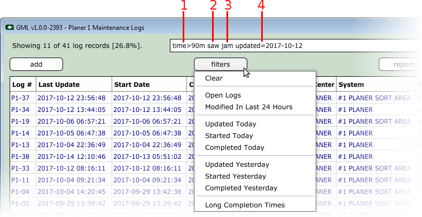Click the GML application icon in title bar

(10, 27)
